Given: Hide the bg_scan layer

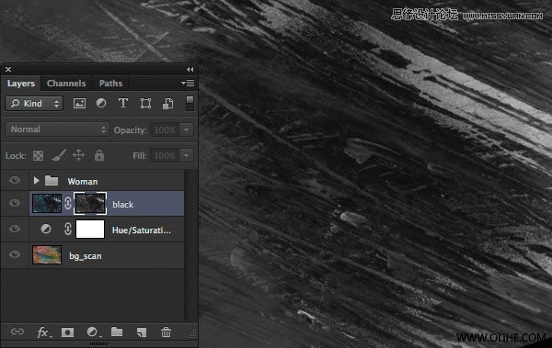Looking at the screenshot, I should coord(15,254).
